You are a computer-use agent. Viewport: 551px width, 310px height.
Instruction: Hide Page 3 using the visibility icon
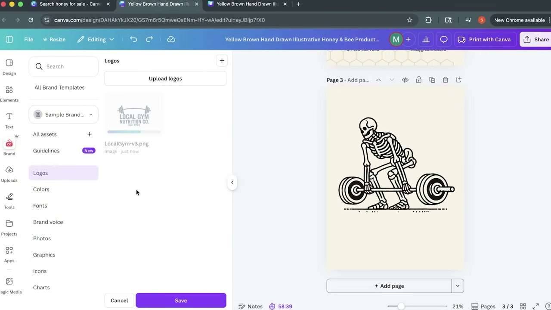(405, 80)
